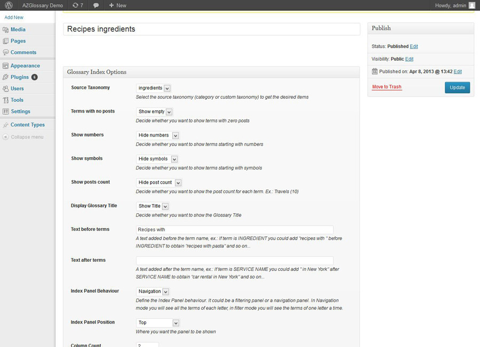Open the Content Types menu
Viewport: 480px width, 347px height.
point(28,125)
